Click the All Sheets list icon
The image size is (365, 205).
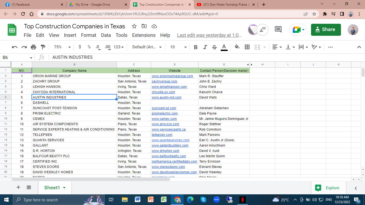29,187
